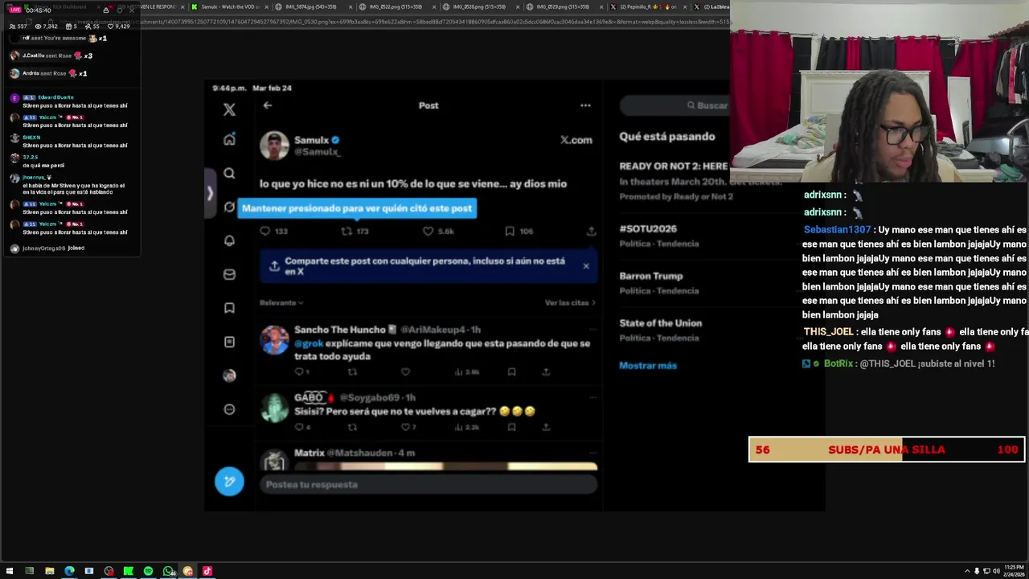Share Sancho The Huncho's reply
Viewport: 1029px width, 579px height.
point(546,372)
